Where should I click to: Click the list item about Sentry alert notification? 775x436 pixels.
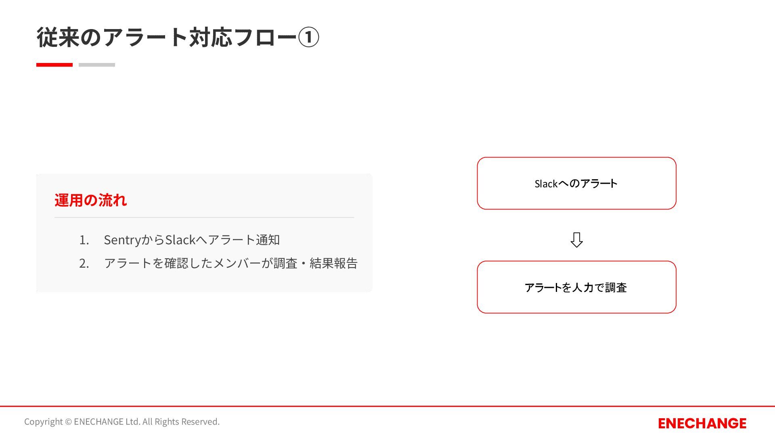tap(192, 240)
